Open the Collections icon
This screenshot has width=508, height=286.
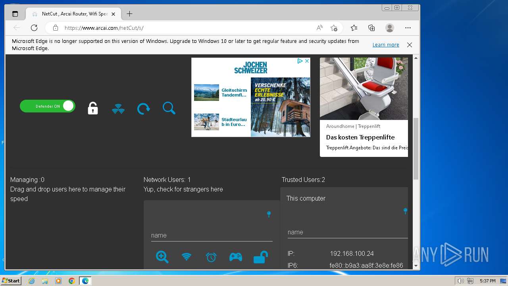pyautogui.click(x=371, y=28)
